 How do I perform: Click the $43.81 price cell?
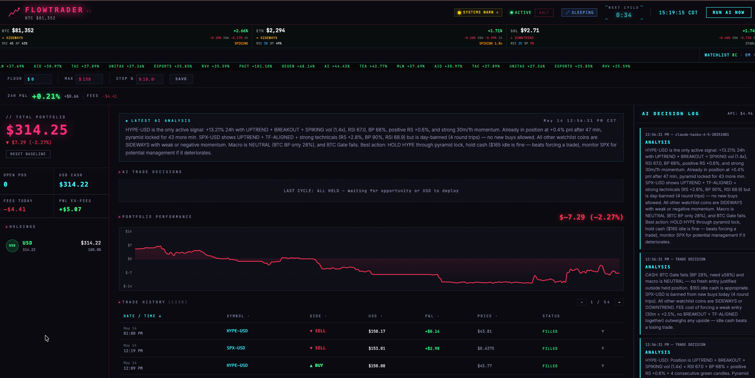(484, 331)
